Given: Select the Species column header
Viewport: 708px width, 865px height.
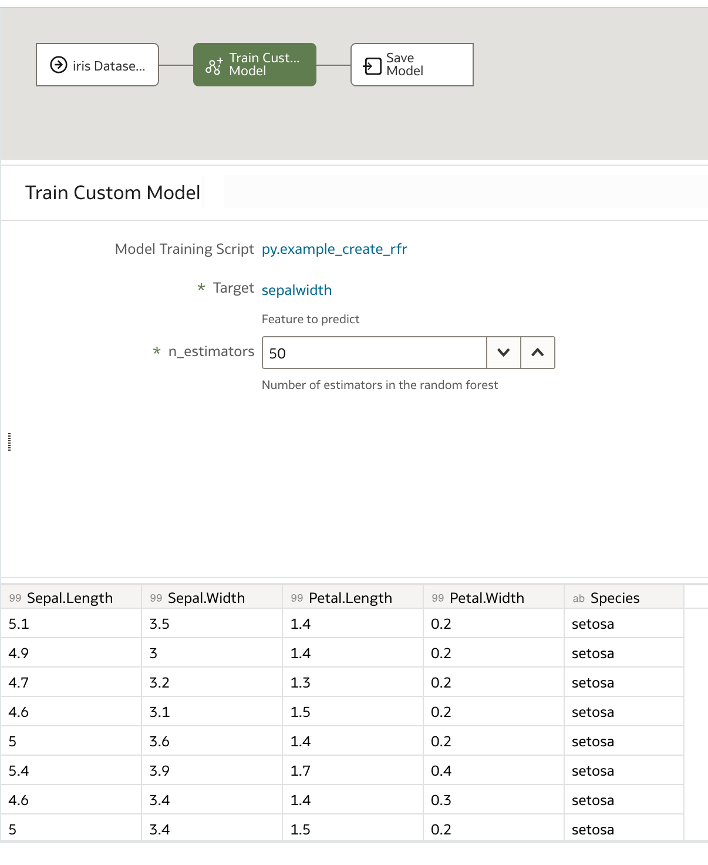Looking at the screenshot, I should [x=615, y=597].
